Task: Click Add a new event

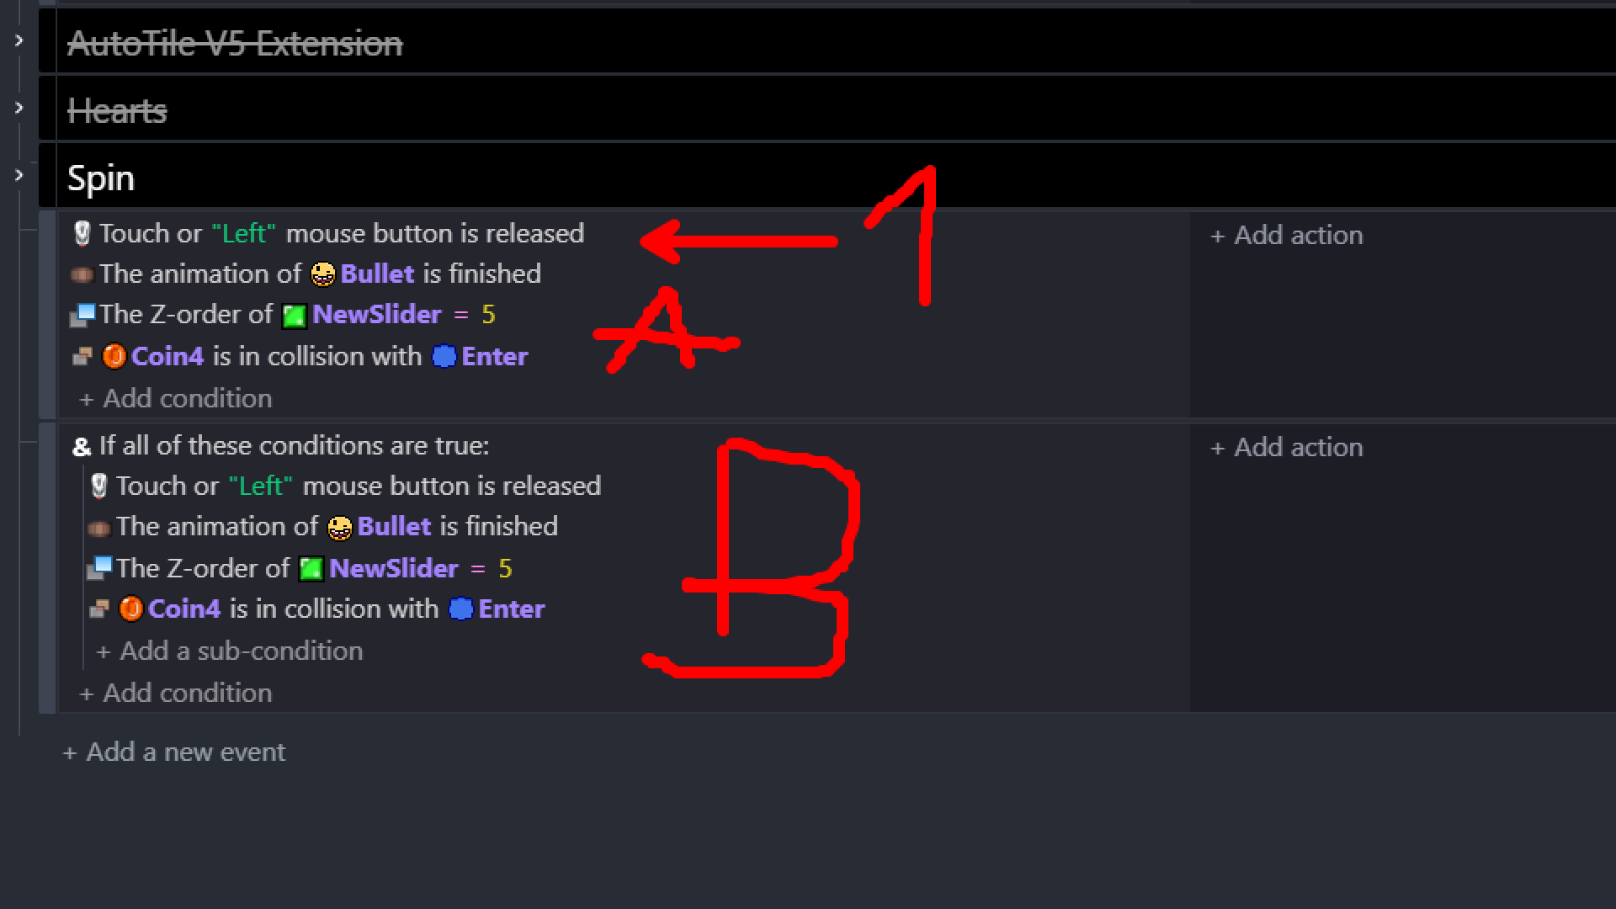Action: (x=174, y=752)
